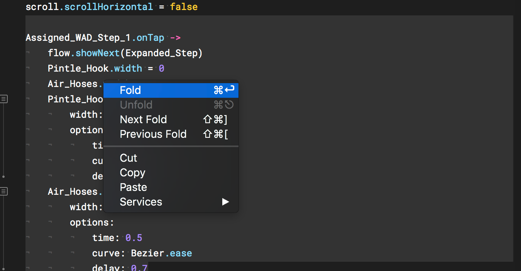Select the Unfold menu entry
Viewport: 521px width, 271px height.
[x=136, y=105]
